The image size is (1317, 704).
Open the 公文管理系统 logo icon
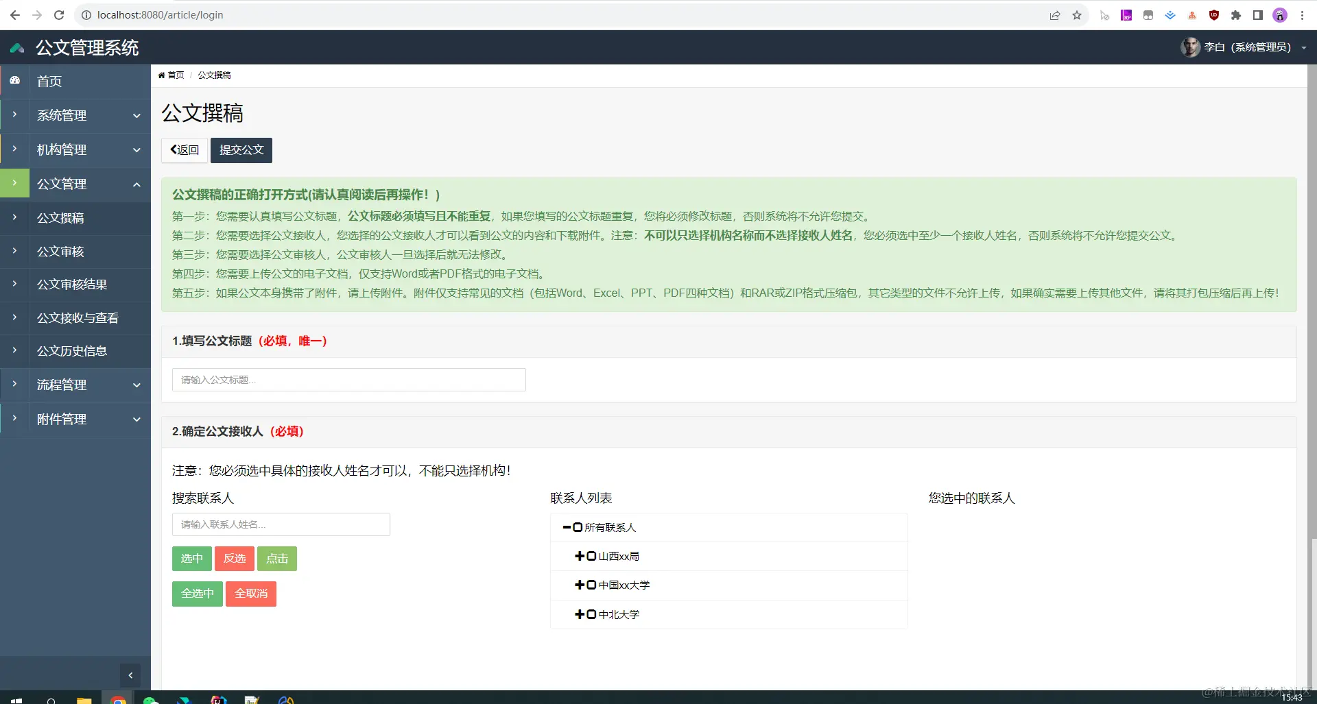(x=16, y=47)
